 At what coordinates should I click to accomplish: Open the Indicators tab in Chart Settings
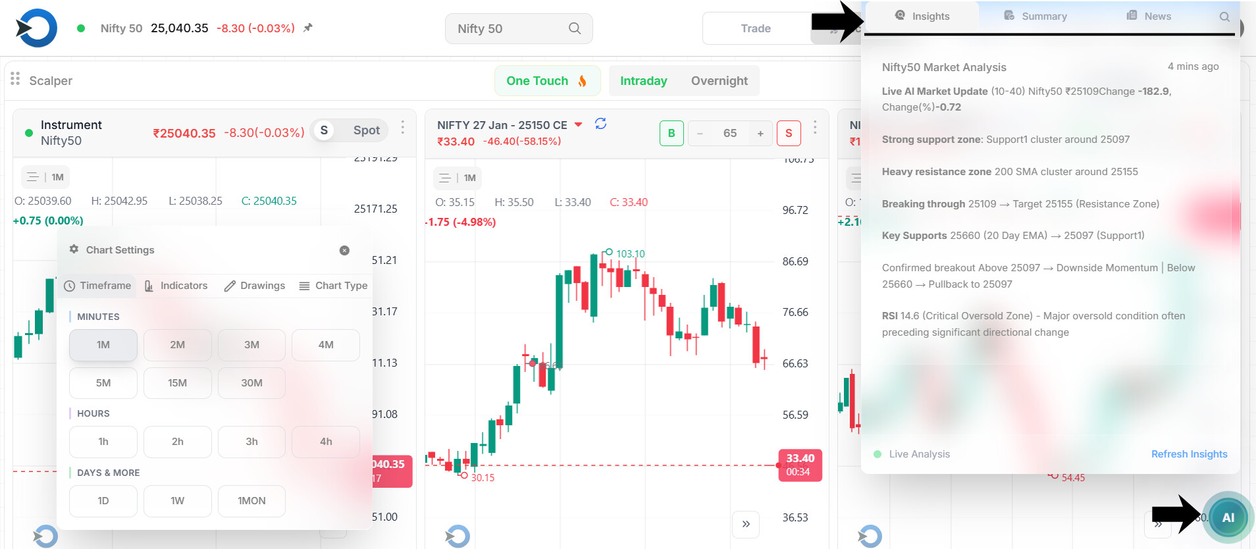tap(176, 286)
